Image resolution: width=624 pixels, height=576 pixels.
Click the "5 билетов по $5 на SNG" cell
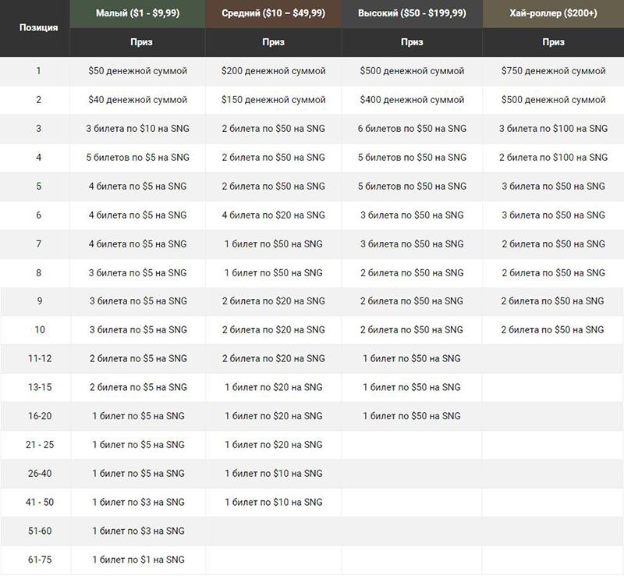coord(137,158)
